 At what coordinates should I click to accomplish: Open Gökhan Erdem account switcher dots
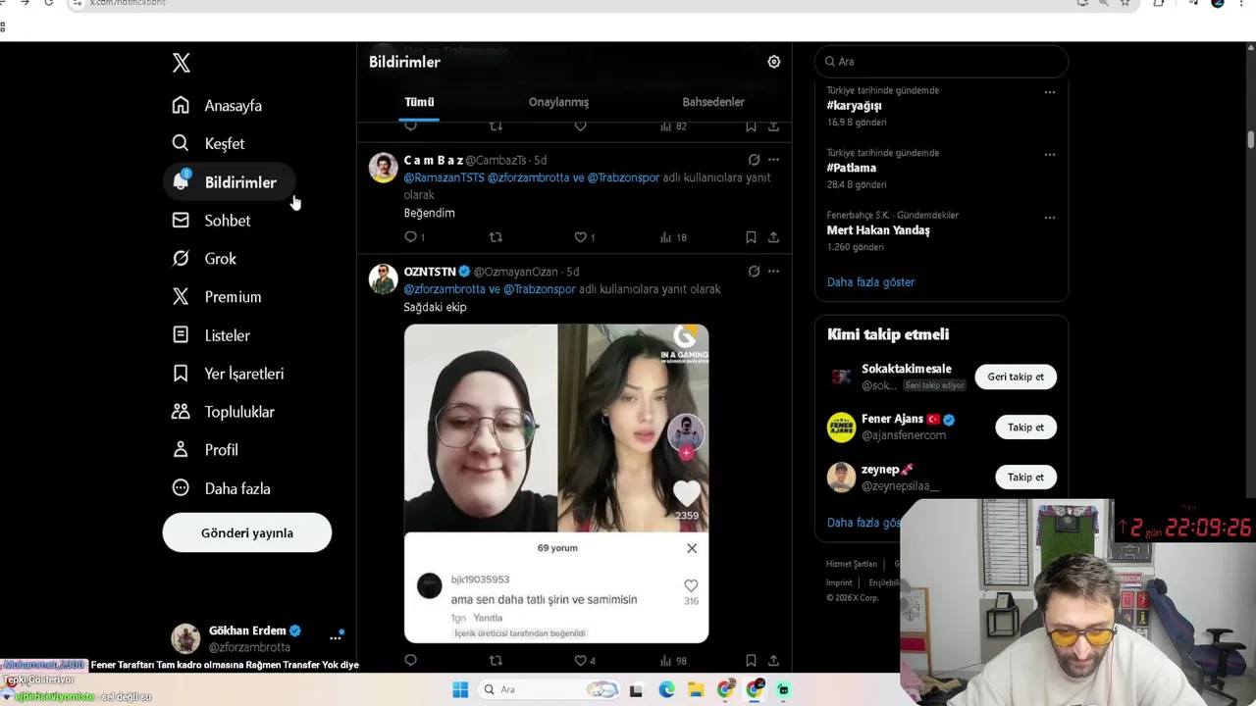pyautogui.click(x=336, y=637)
